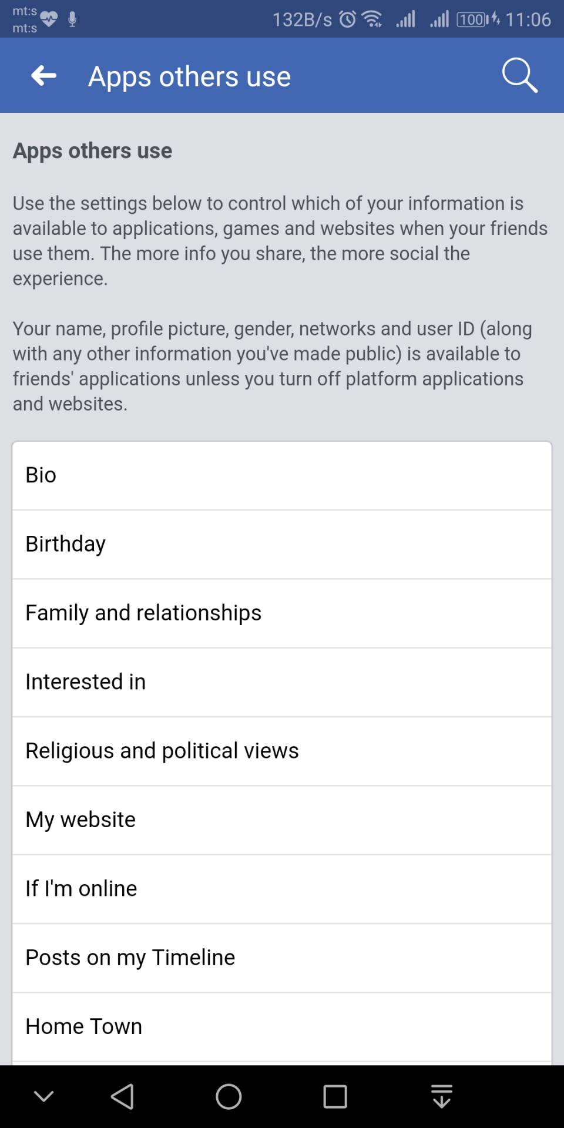Tap the Apps others use title
This screenshot has height=1128, width=564.
click(189, 76)
